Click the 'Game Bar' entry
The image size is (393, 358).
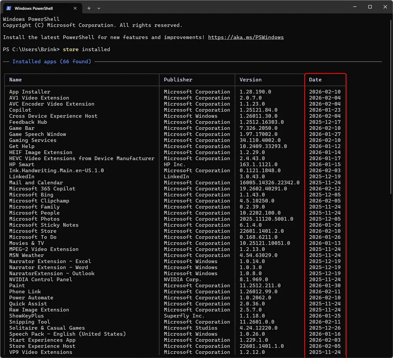(22, 128)
